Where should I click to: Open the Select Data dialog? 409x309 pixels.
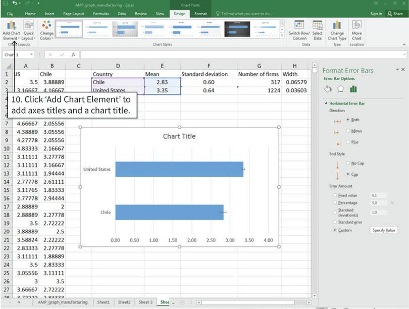tap(318, 31)
